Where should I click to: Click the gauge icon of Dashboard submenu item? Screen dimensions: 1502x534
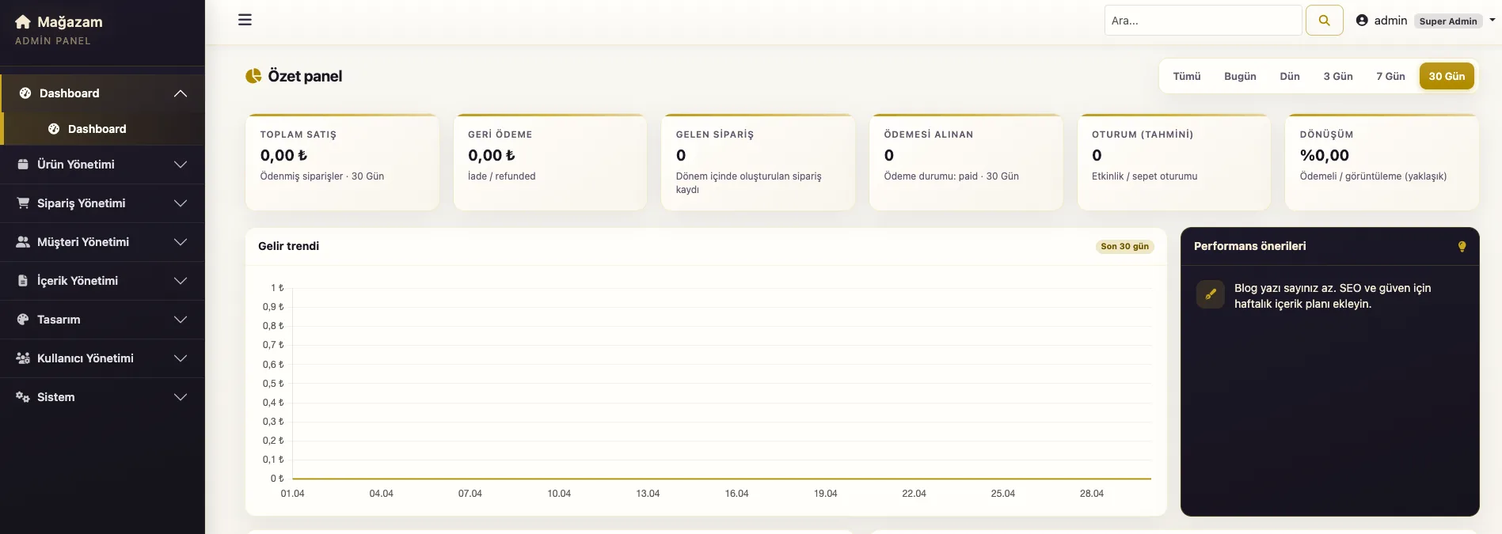click(54, 129)
